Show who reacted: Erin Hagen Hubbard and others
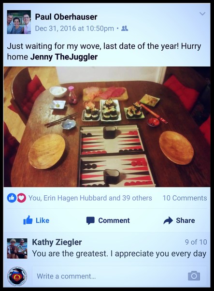This screenshot has height=291, width=214. [90, 198]
